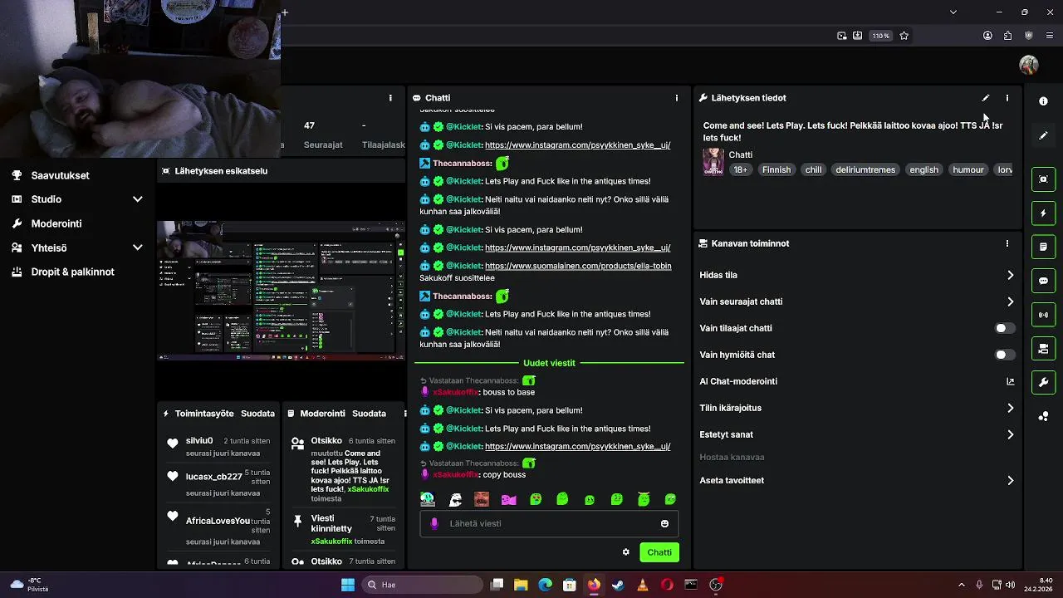Select the host/monitor icon in right sidebar

[1043, 348]
